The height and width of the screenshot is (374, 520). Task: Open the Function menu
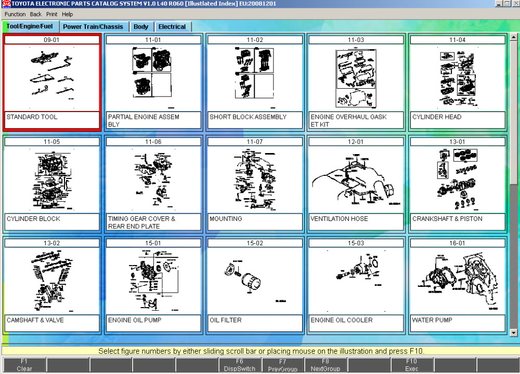click(15, 14)
